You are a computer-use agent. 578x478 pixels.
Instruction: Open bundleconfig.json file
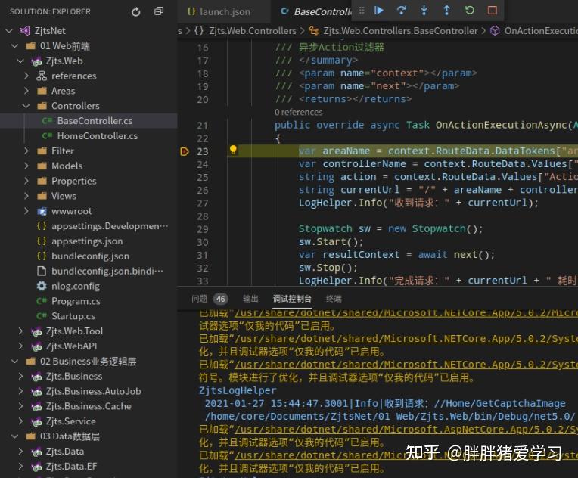pos(89,256)
